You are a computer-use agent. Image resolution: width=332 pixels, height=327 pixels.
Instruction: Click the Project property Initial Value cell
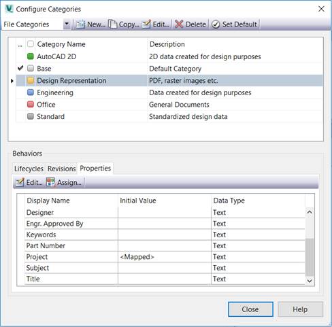165,257
